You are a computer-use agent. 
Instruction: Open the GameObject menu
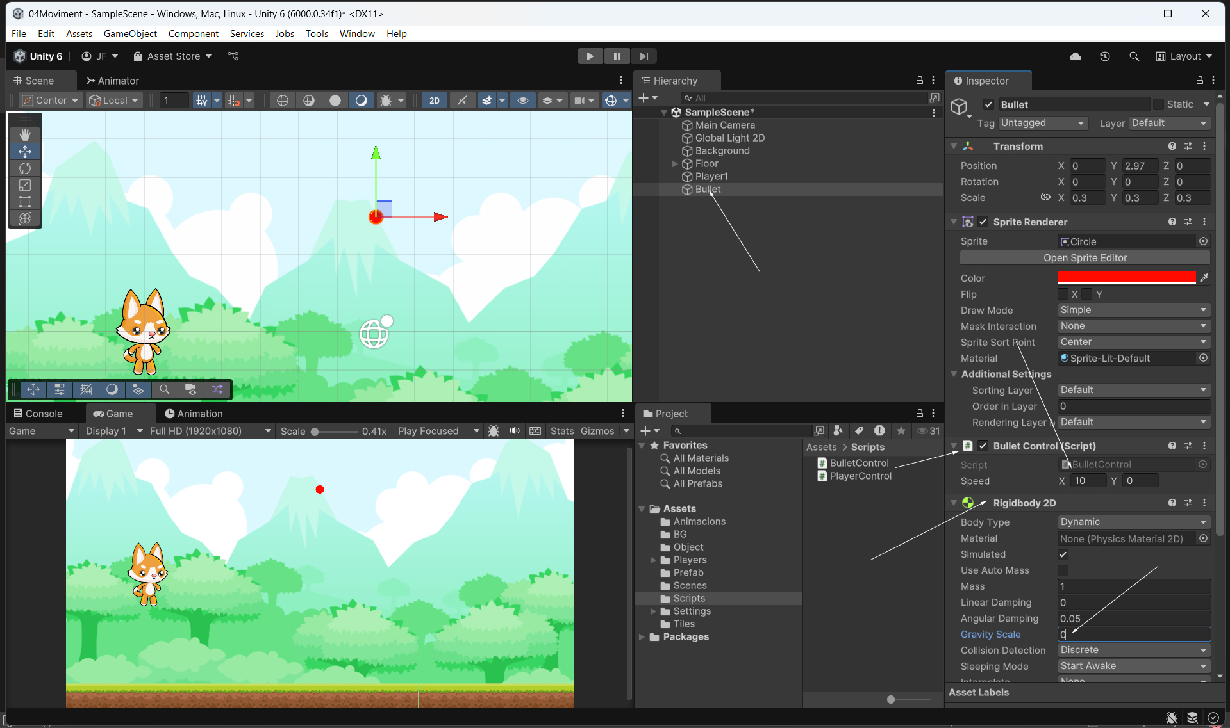click(x=130, y=34)
